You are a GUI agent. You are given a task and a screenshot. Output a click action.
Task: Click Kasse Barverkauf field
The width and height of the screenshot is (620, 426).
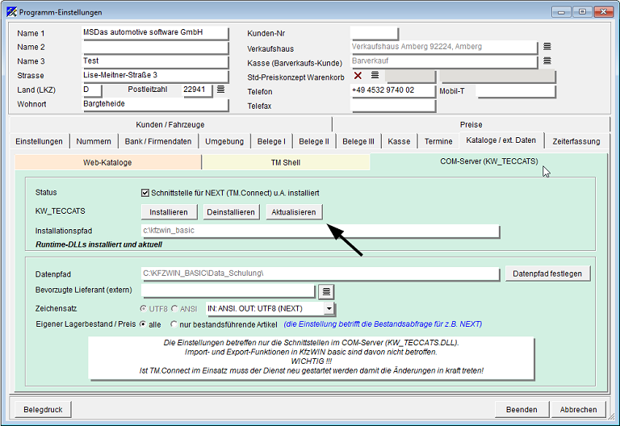[444, 61]
